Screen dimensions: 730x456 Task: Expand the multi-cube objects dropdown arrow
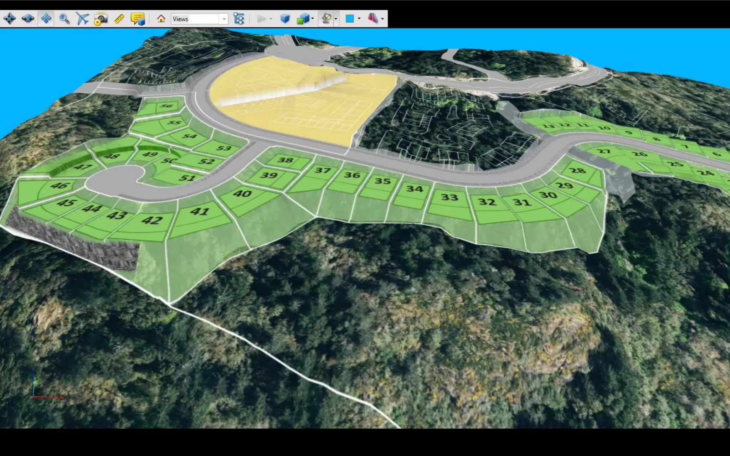[x=313, y=19]
